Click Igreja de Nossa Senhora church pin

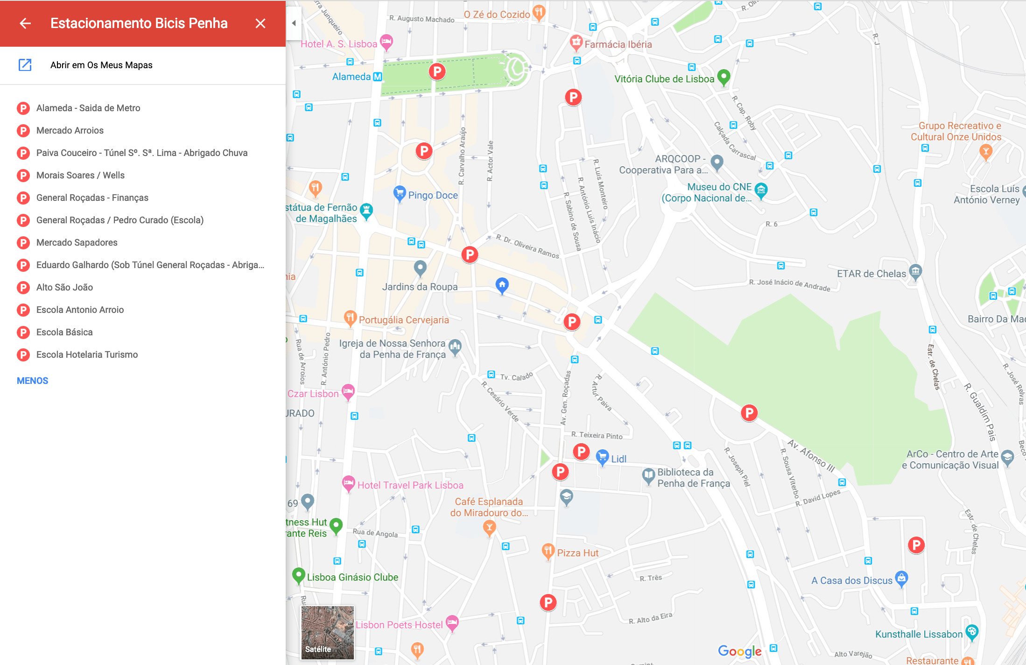pyautogui.click(x=455, y=347)
